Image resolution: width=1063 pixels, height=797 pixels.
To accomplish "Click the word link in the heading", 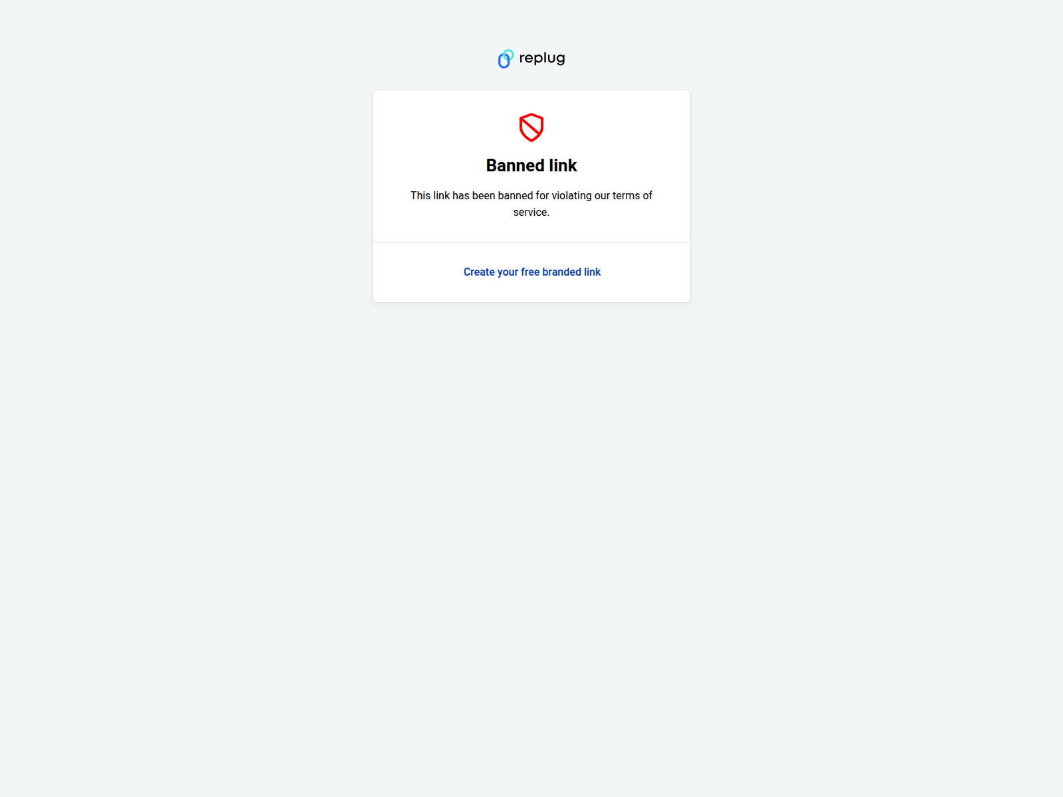I will (563, 165).
